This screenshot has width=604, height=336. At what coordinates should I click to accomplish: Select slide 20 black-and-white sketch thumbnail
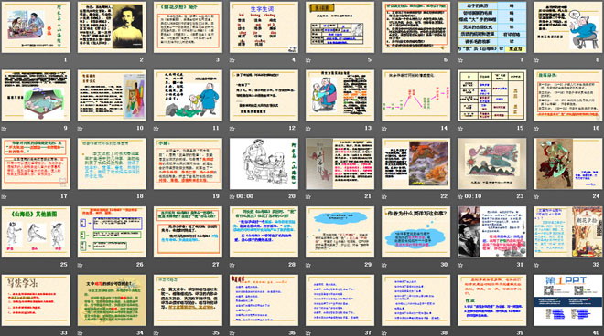point(264,163)
